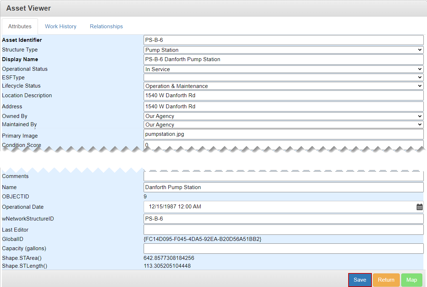Select the Attributes tab

(x=20, y=26)
